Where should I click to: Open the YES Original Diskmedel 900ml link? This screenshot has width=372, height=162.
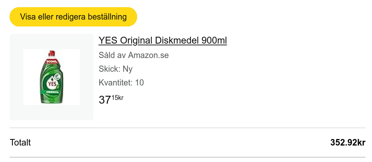pos(163,40)
